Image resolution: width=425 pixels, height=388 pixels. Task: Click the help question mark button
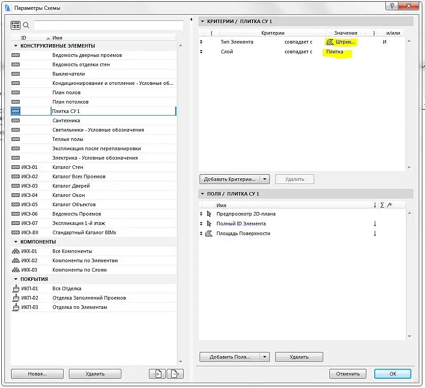(x=392, y=6)
